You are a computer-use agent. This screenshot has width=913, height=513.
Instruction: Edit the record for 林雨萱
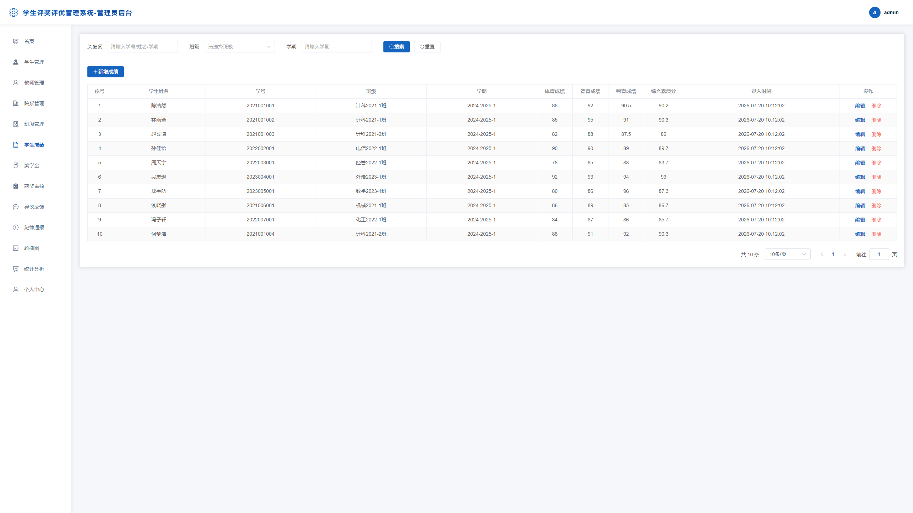(860, 120)
